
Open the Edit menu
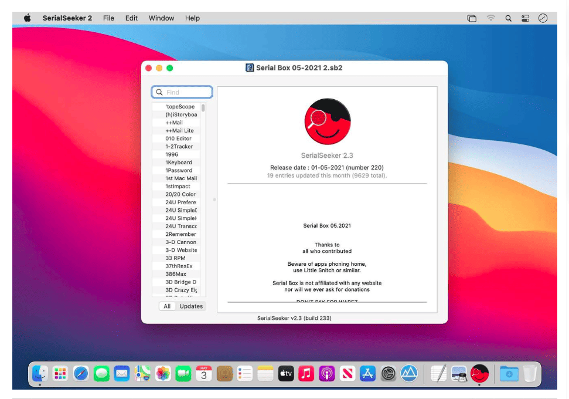(x=131, y=18)
